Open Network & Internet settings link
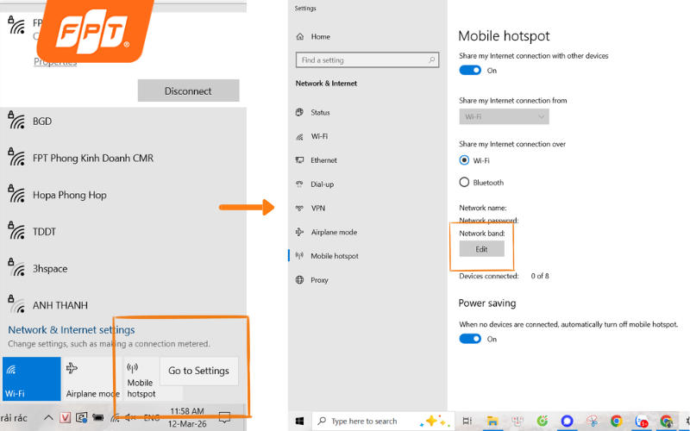 pos(72,330)
